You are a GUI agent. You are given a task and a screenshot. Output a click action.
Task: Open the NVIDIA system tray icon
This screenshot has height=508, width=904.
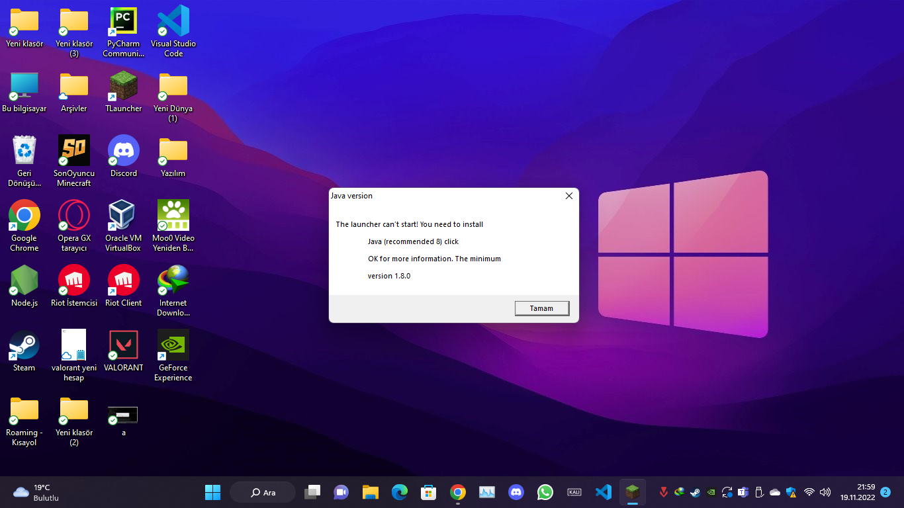pos(711,492)
